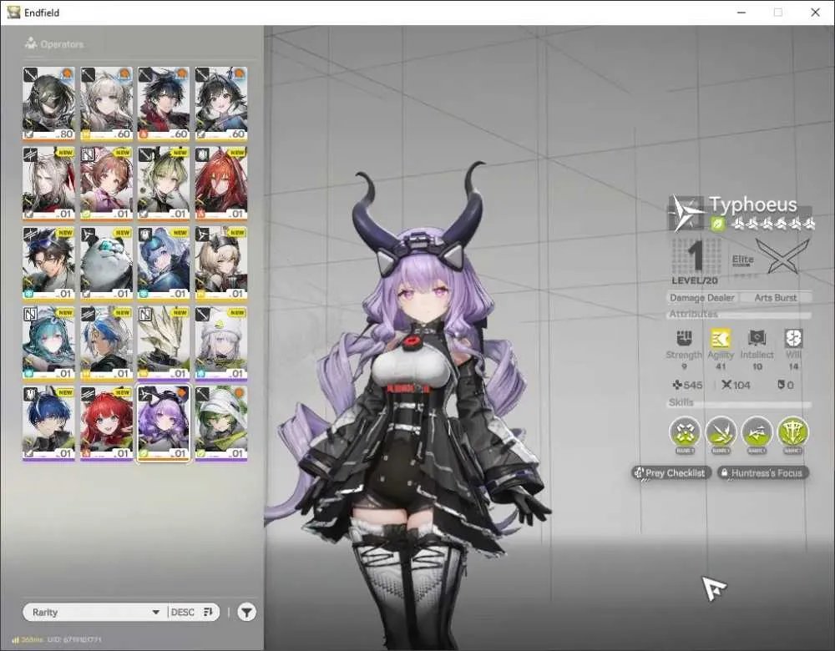Click the Elite promotion label
Viewport: 835px width, 651px height.
(743, 260)
